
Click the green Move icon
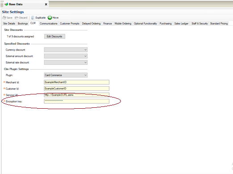50,18
